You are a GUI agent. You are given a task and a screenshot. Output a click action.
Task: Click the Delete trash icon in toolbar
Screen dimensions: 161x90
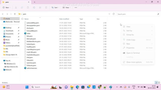click(46, 7)
